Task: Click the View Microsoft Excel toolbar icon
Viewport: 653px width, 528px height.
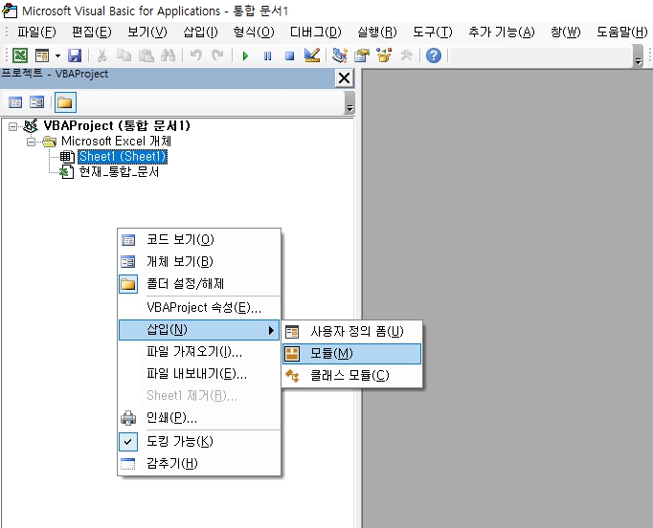Action: 20,55
